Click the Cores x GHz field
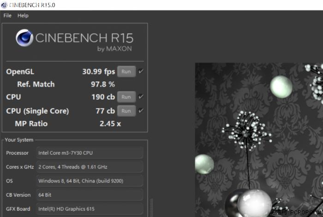 (90, 167)
